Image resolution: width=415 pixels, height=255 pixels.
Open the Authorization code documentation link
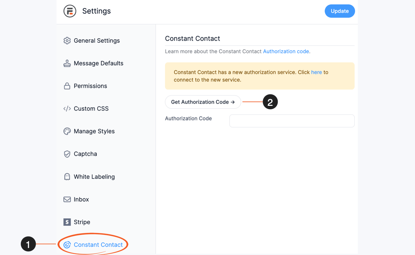point(286,51)
